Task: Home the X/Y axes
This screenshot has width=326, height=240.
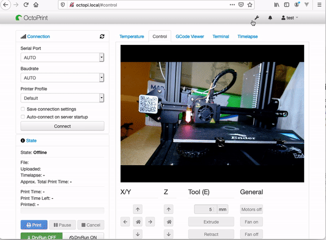Action: (138, 222)
